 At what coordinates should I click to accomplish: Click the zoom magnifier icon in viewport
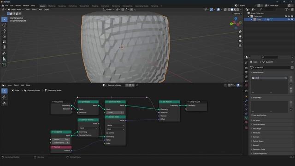click(240, 32)
